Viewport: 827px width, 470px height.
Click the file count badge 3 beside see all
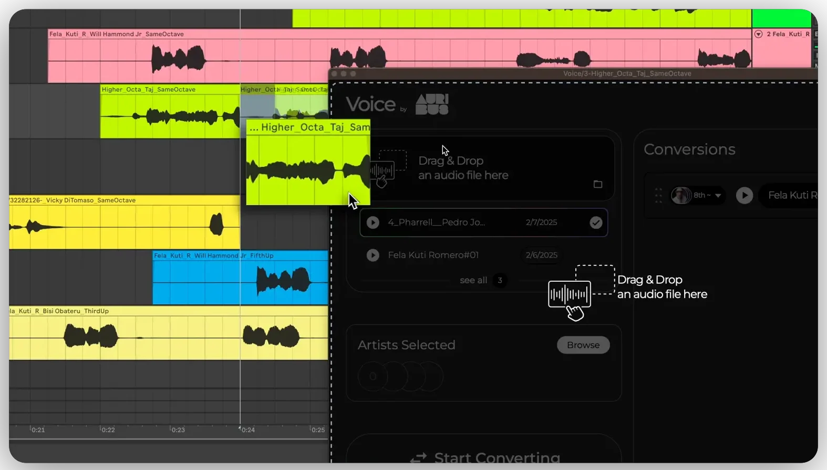pos(500,280)
